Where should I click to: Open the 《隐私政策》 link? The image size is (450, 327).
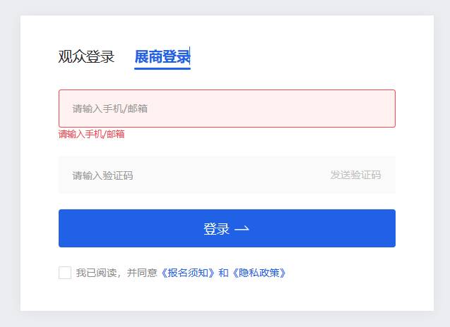[x=259, y=273]
